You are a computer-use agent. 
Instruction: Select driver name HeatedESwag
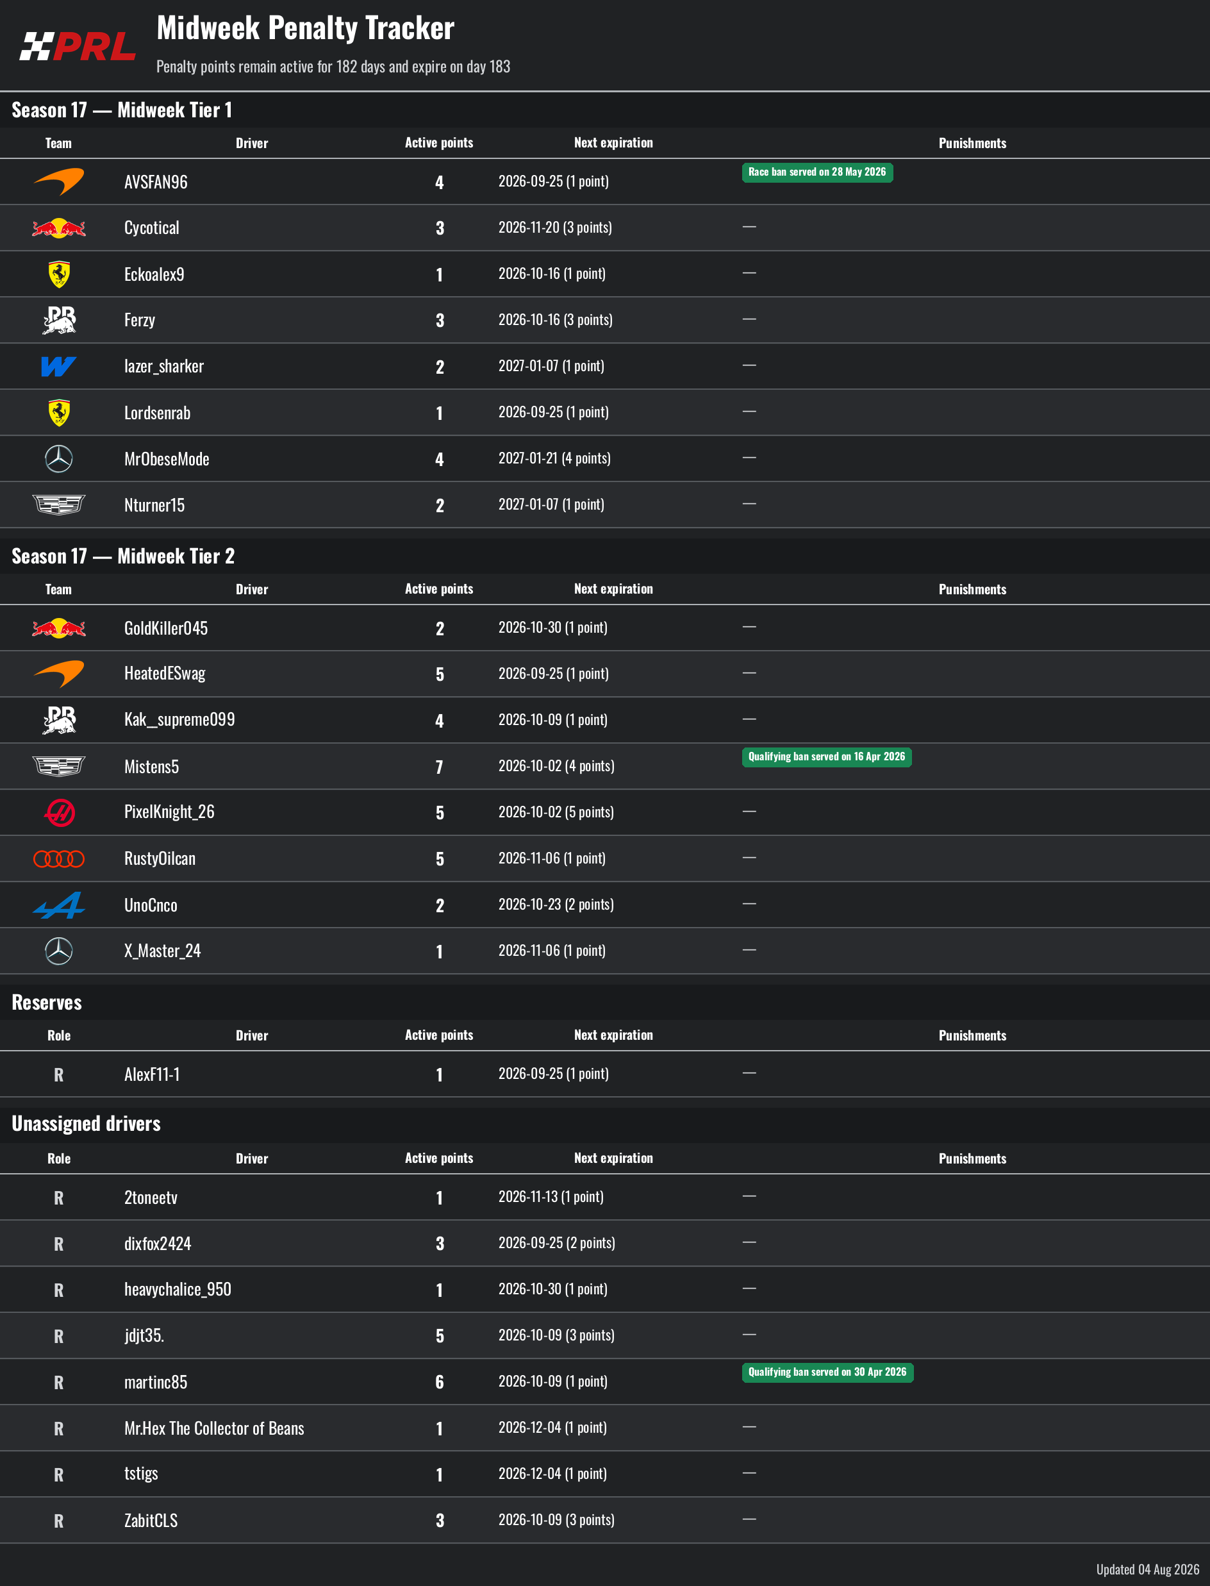click(x=165, y=673)
